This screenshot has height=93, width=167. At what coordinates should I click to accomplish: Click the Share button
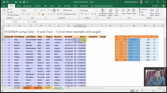coord(155,6)
